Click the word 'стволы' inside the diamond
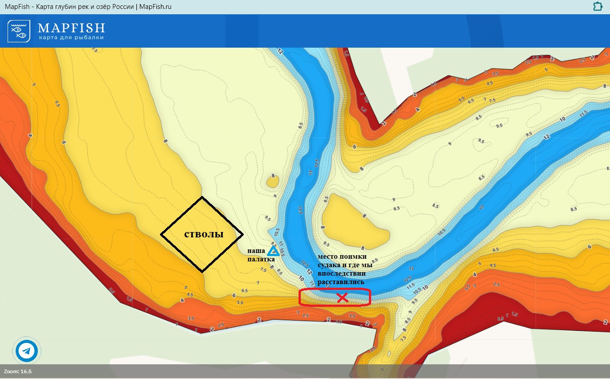 coord(204,234)
